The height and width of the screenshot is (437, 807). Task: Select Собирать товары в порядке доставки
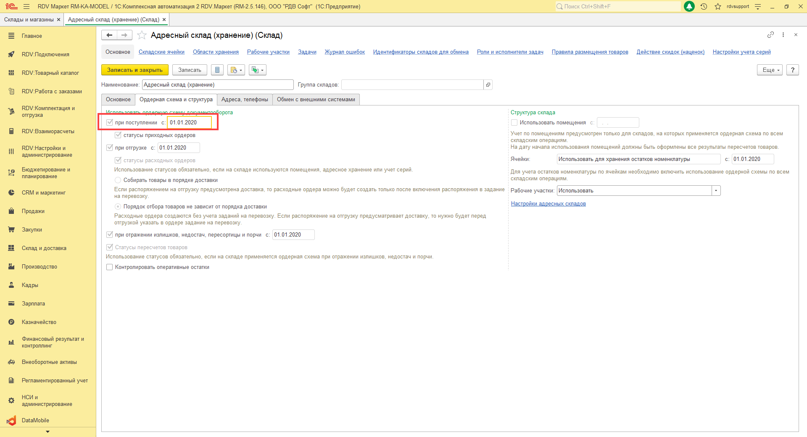(x=118, y=180)
